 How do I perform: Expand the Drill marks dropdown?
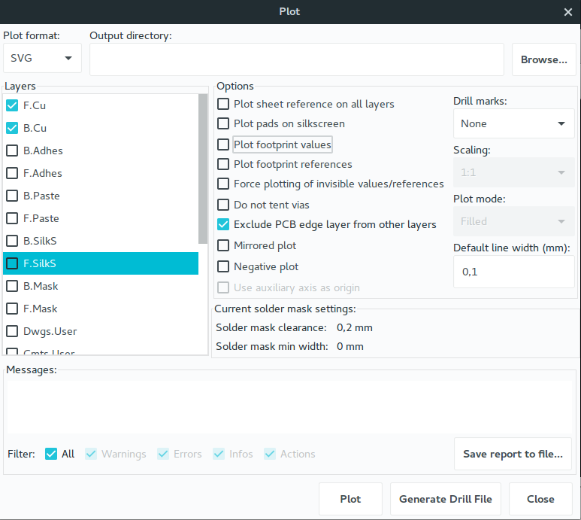(x=513, y=123)
